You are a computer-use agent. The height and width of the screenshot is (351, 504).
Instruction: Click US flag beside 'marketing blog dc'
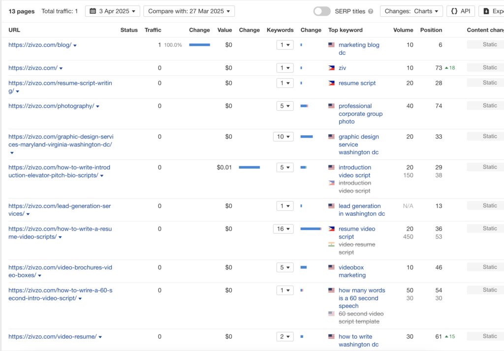click(331, 45)
